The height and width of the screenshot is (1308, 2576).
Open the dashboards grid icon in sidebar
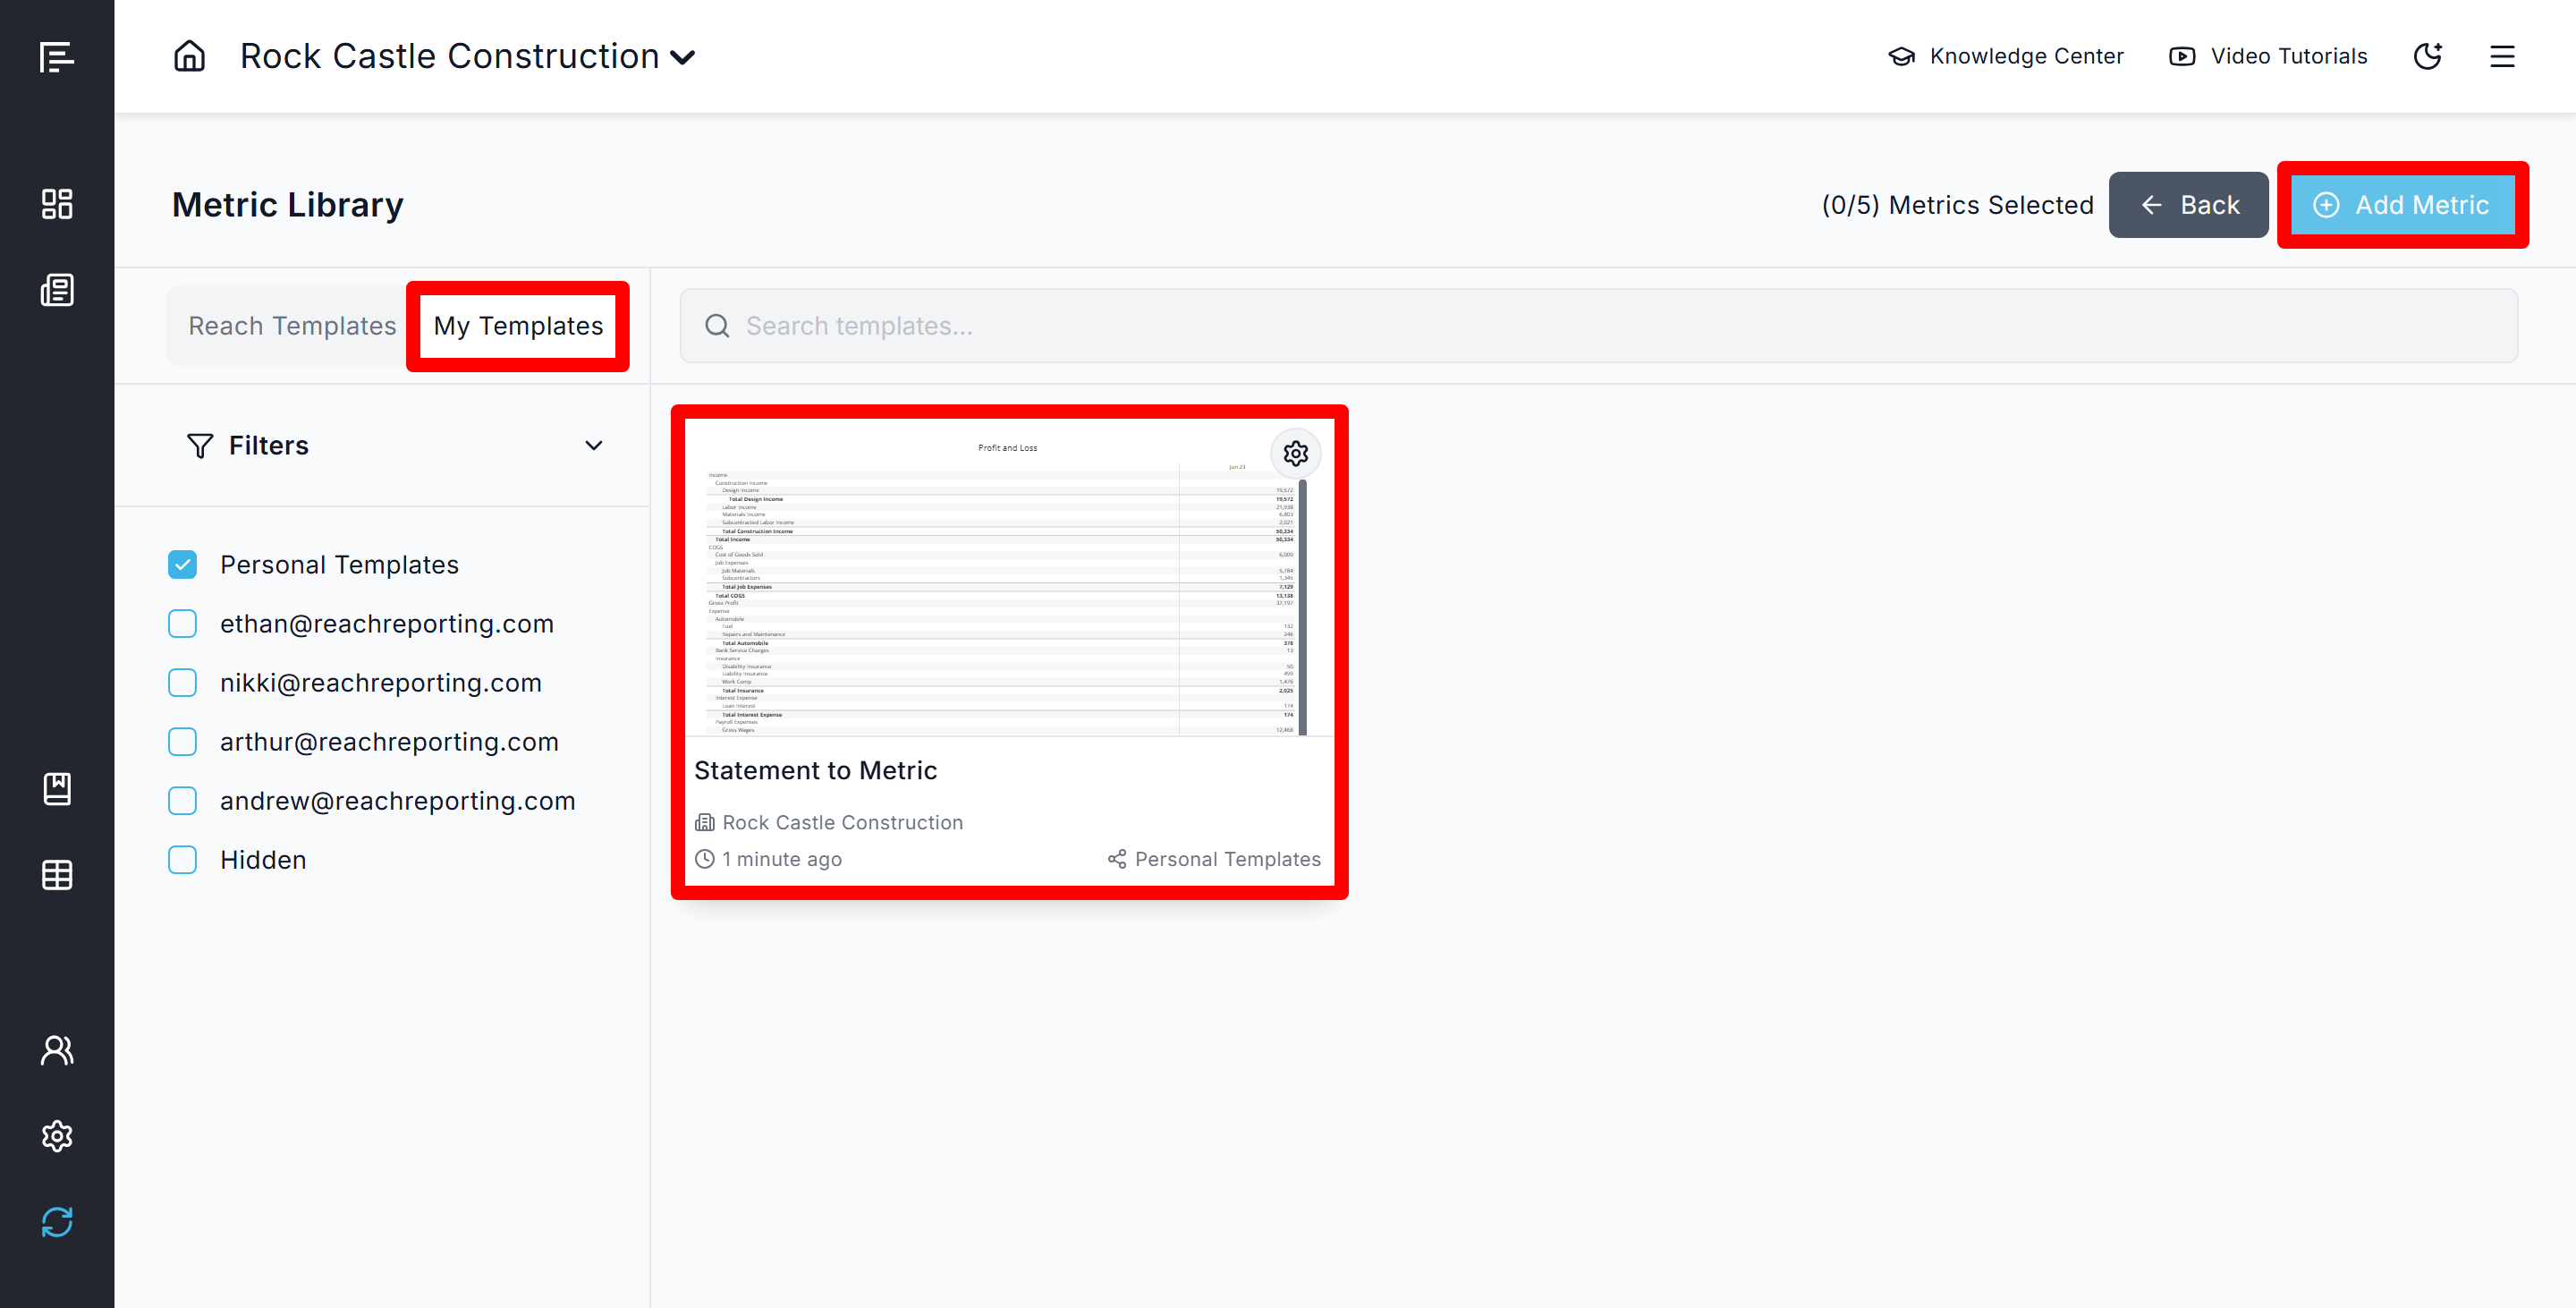tap(57, 204)
